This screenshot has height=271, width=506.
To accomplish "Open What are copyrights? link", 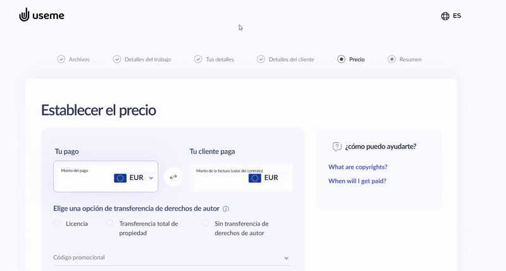I will (x=358, y=167).
